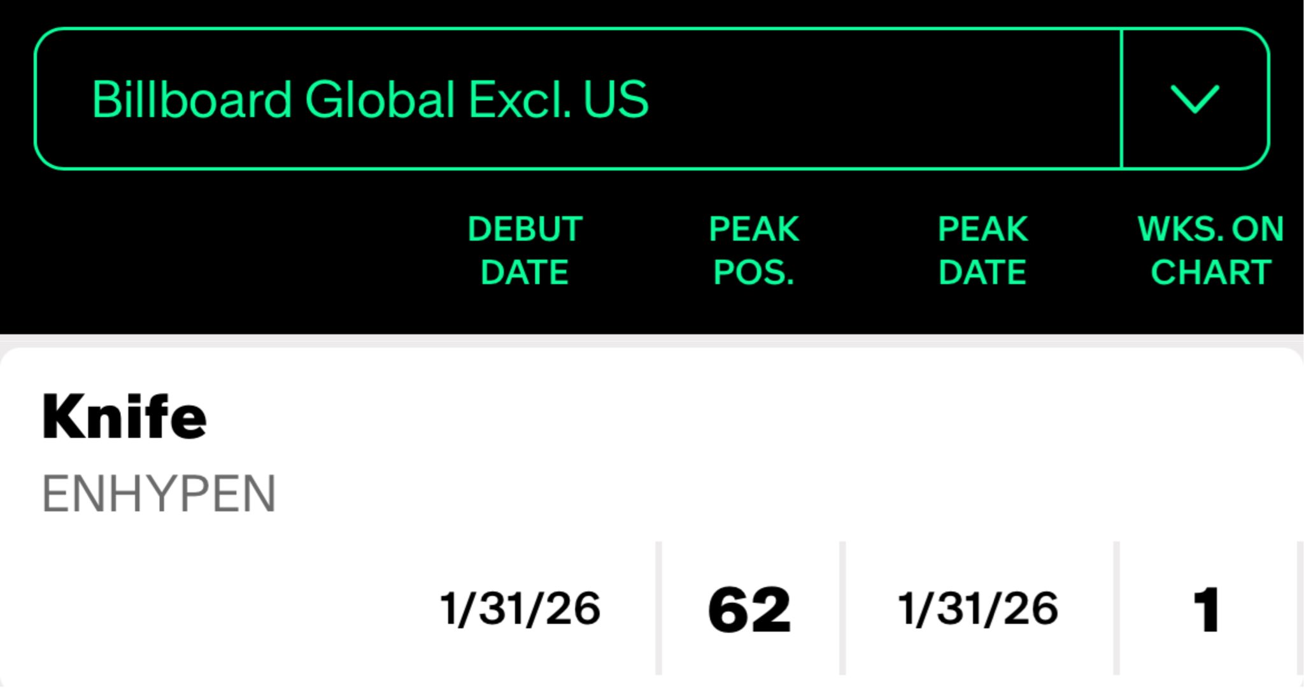Click the DEBUT DATE column header

tap(525, 250)
